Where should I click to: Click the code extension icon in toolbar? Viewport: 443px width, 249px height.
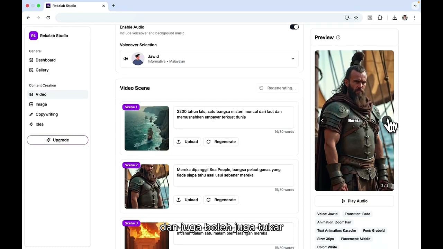pyautogui.click(x=370, y=18)
